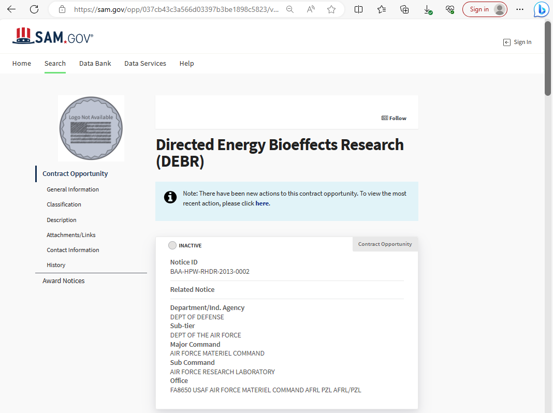Click the here link in the note
This screenshot has height=413, width=553.
[262, 203]
